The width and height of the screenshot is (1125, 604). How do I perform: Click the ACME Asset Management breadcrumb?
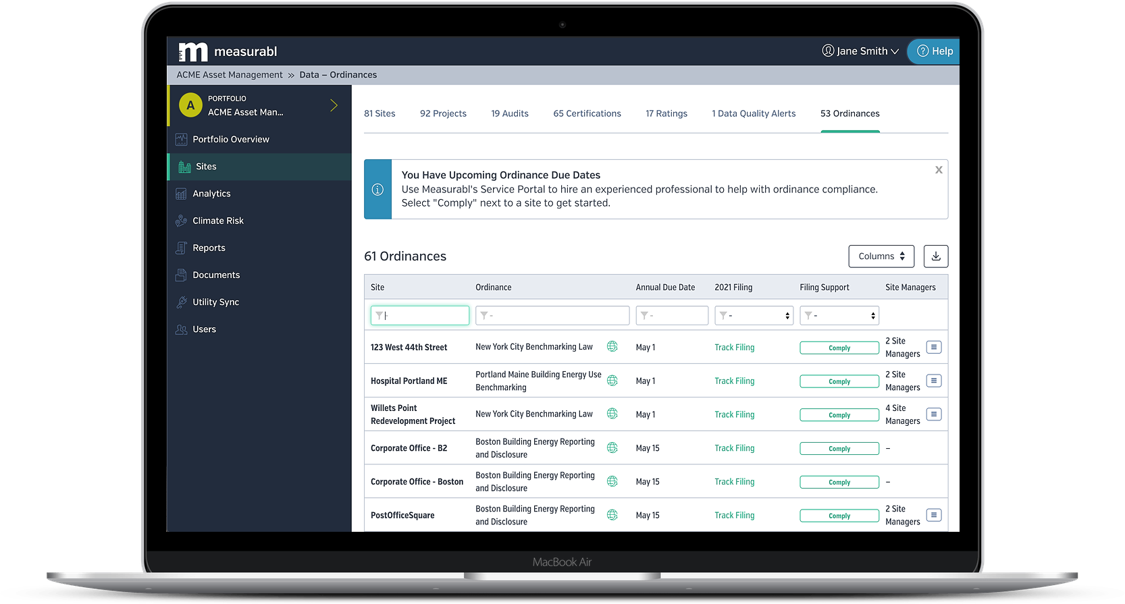click(230, 75)
